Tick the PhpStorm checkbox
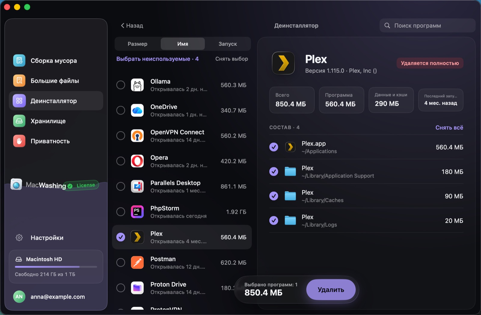The width and height of the screenshot is (481, 315). 121,212
